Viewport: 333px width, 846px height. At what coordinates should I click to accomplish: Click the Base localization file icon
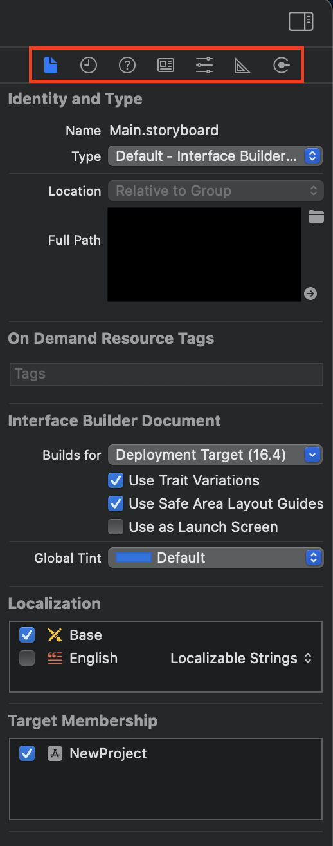pos(55,635)
